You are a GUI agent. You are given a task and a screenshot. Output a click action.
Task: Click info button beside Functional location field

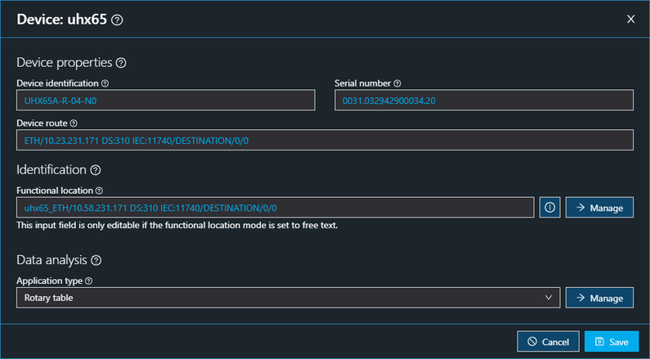coord(549,208)
